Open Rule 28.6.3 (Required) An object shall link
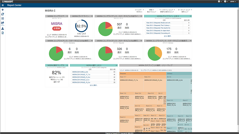Screen dimensions: 239x134 158,30
